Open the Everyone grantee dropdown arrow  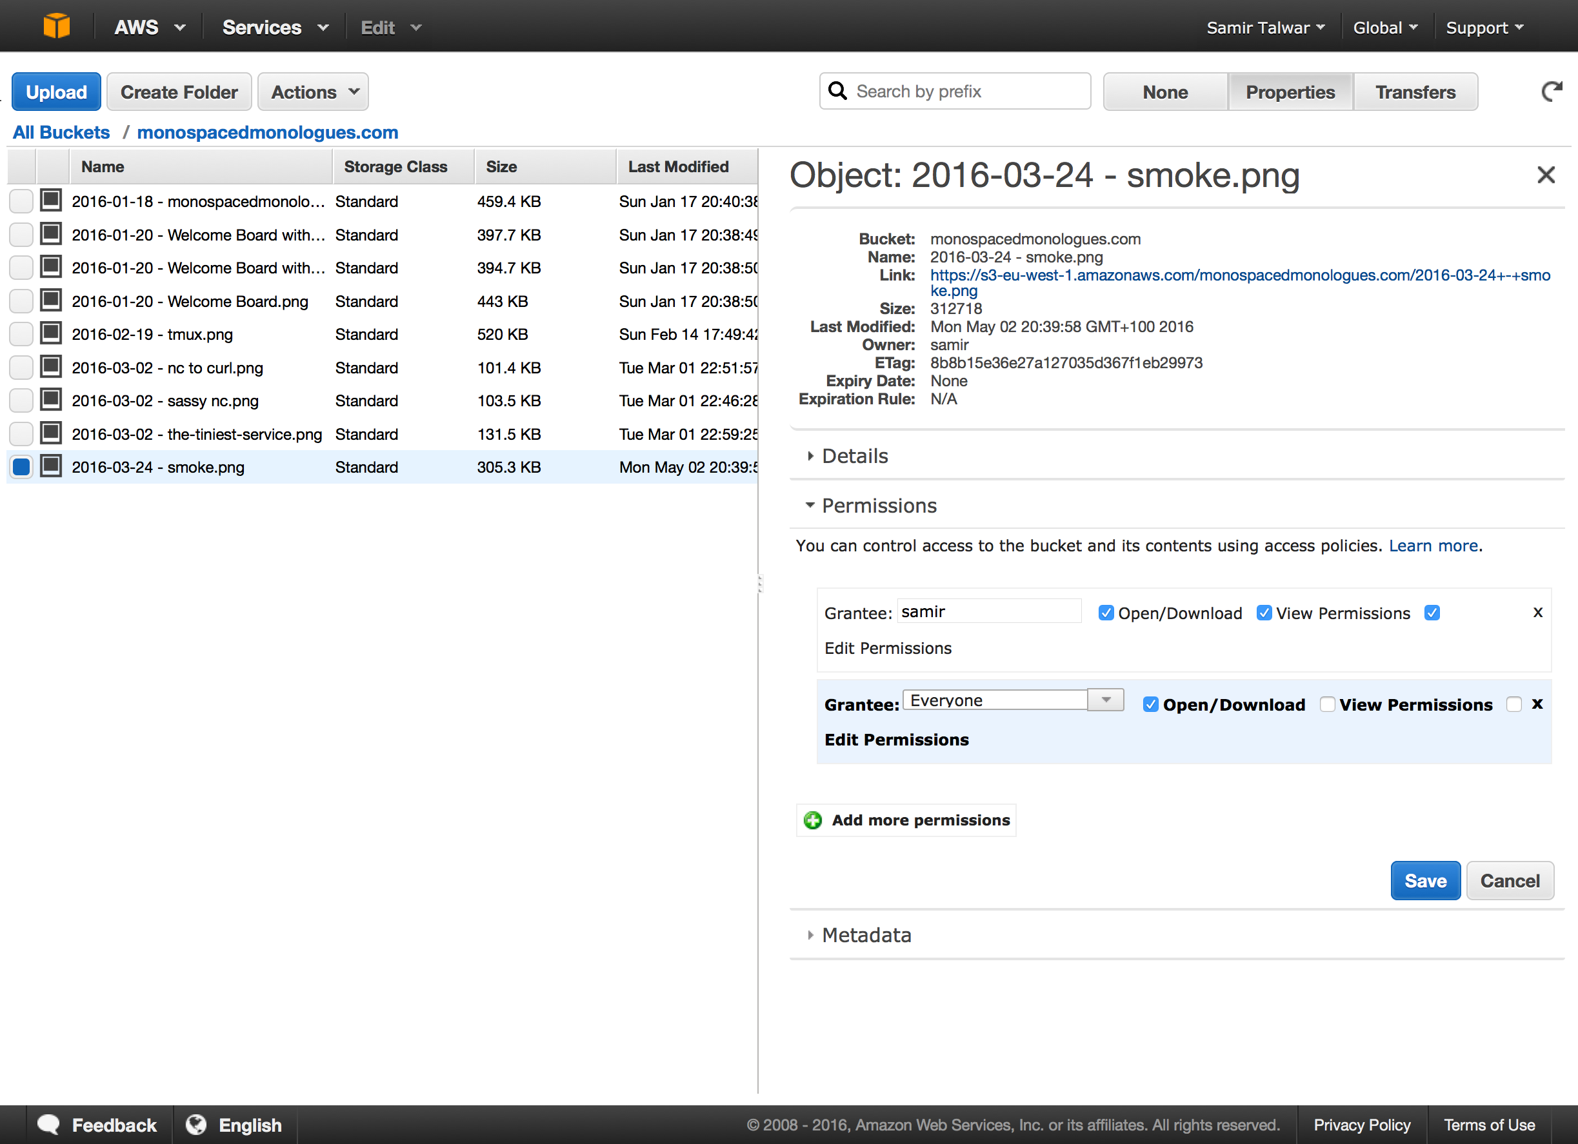click(x=1105, y=700)
